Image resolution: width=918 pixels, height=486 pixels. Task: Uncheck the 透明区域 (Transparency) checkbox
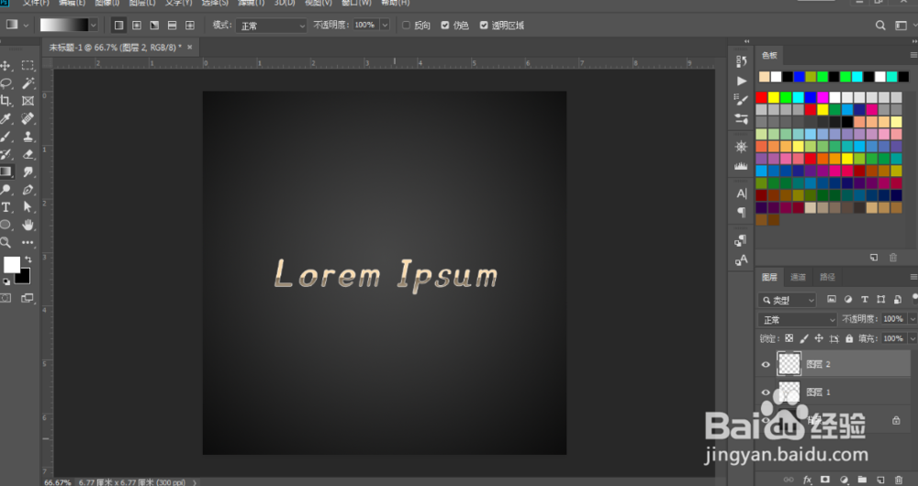[x=484, y=25]
